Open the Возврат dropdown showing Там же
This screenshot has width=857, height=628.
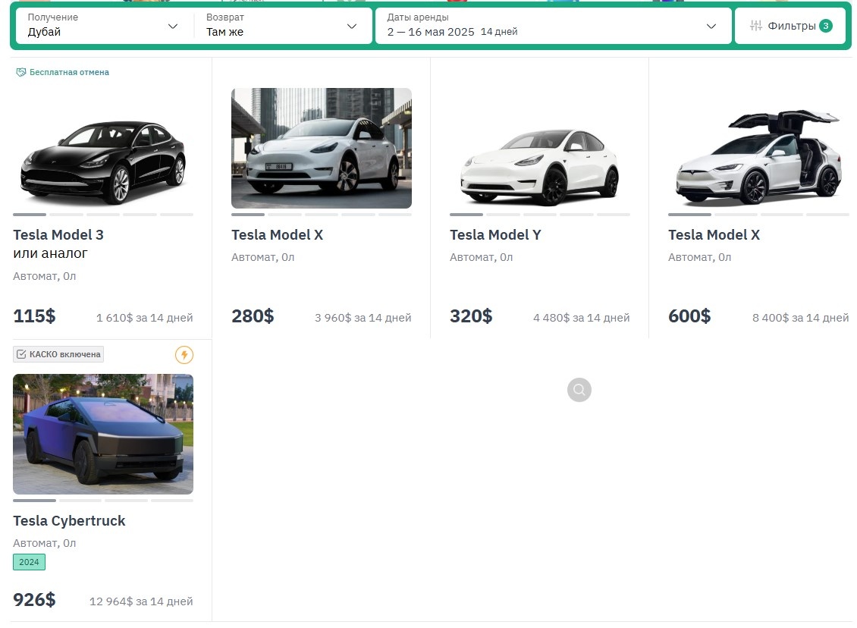click(x=281, y=25)
